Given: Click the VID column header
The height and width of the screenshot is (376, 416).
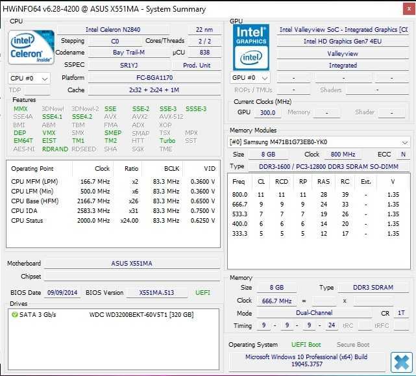Looking at the screenshot, I should pos(210,169).
